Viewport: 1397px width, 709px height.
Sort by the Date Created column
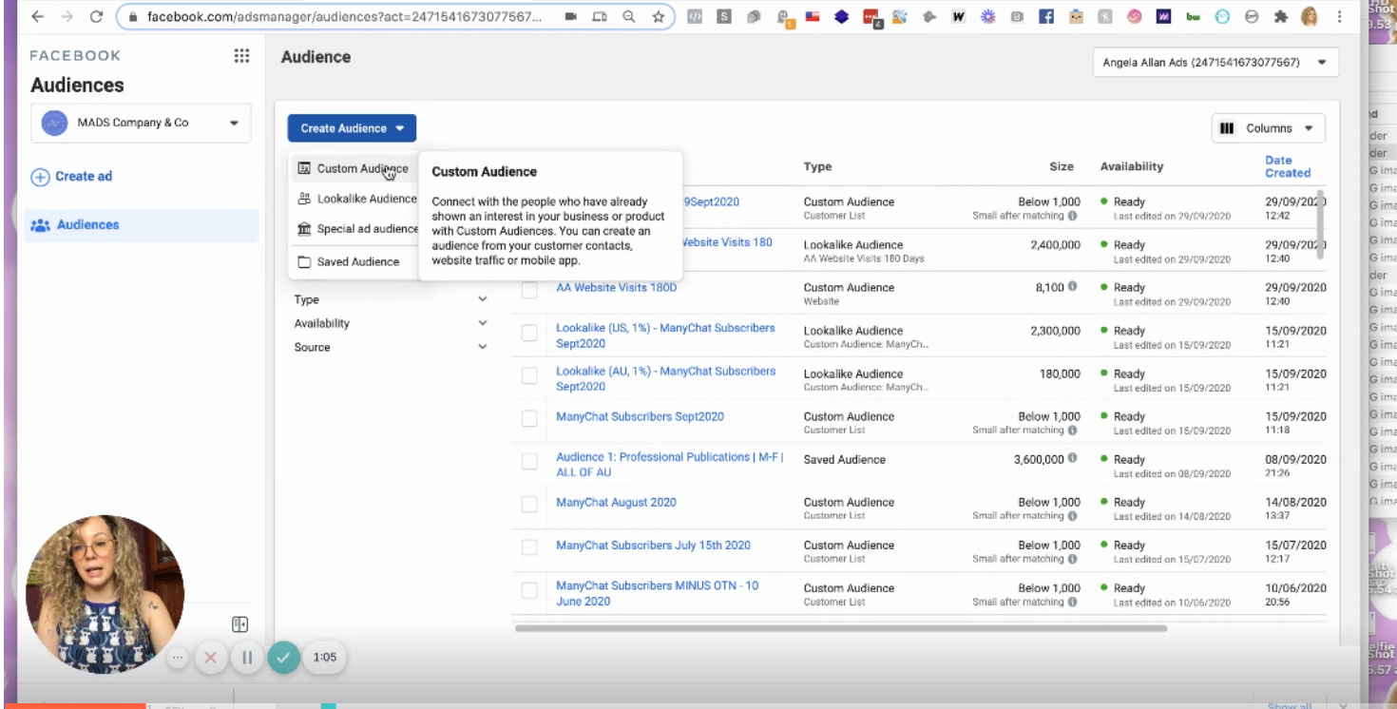coord(1288,166)
